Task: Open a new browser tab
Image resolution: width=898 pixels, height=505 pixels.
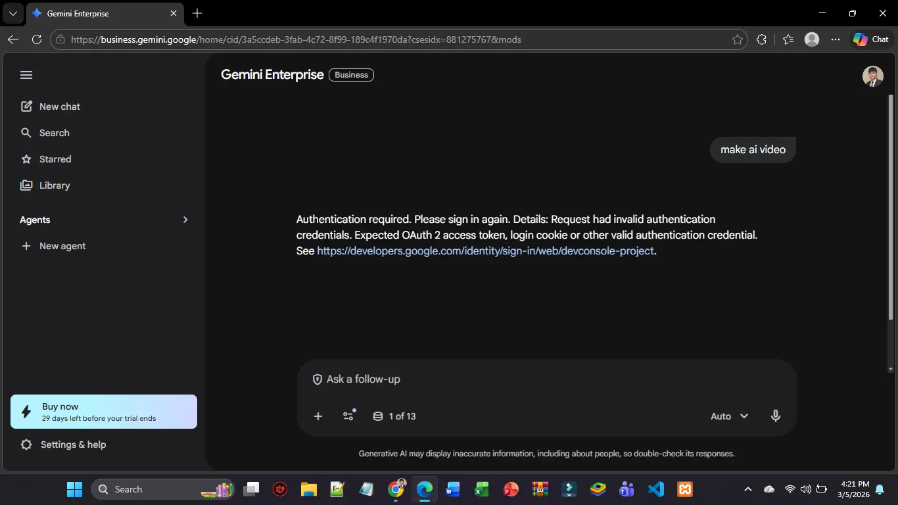Action: click(x=197, y=13)
